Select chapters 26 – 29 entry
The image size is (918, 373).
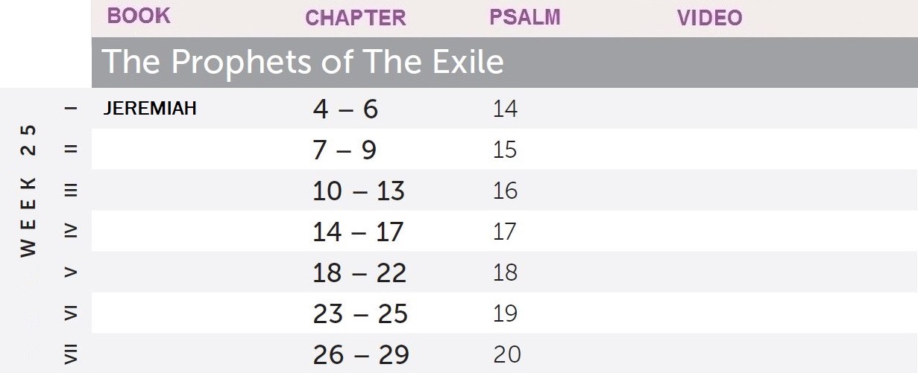pos(361,354)
